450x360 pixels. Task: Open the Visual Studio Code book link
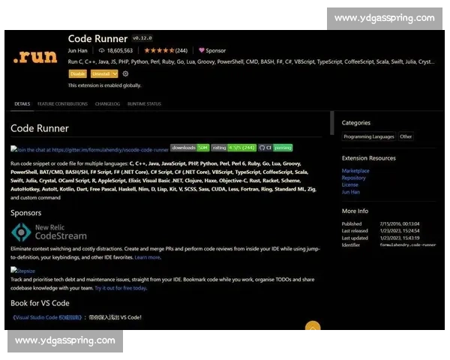coord(47,317)
